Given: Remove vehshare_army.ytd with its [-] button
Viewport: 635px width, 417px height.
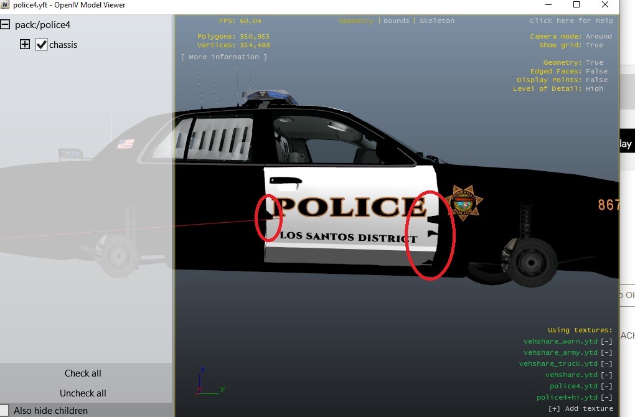Looking at the screenshot, I should click(x=606, y=353).
